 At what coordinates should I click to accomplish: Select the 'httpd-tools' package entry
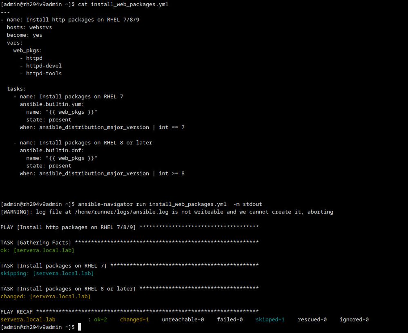(x=44, y=74)
